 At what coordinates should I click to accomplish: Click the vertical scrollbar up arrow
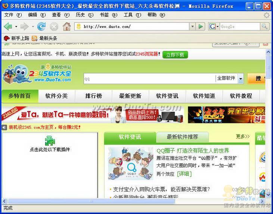coord(268,52)
